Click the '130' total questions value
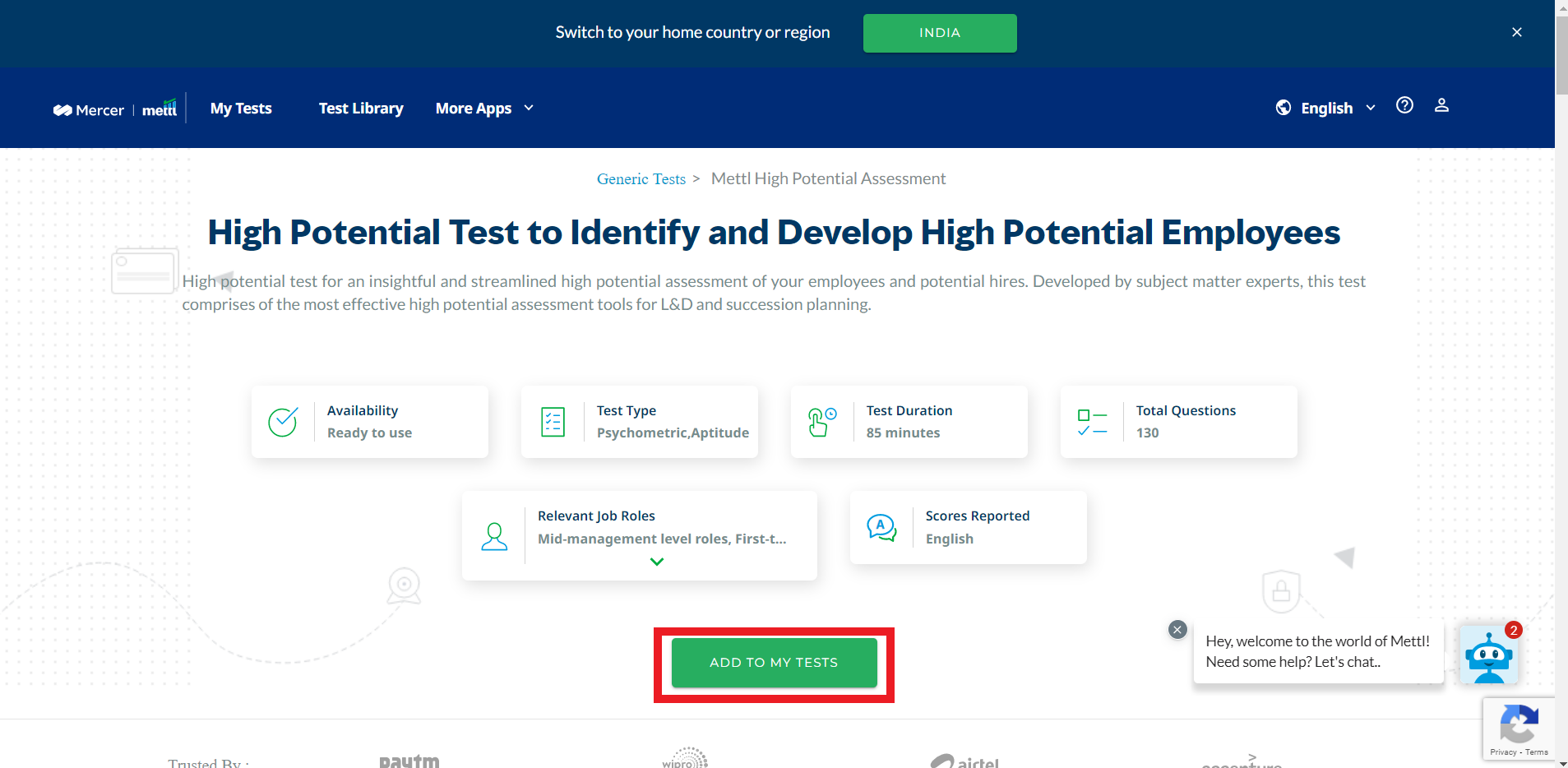The height and width of the screenshot is (768, 1568). tap(1147, 433)
